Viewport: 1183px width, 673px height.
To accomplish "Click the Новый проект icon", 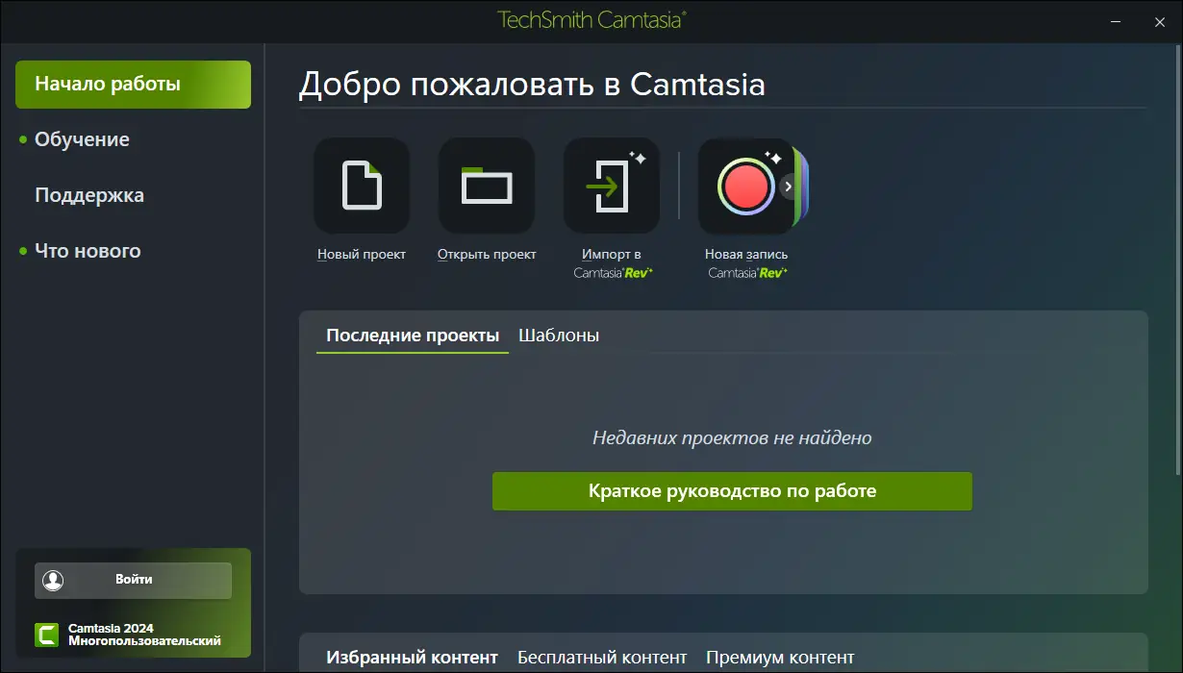I will point(361,186).
